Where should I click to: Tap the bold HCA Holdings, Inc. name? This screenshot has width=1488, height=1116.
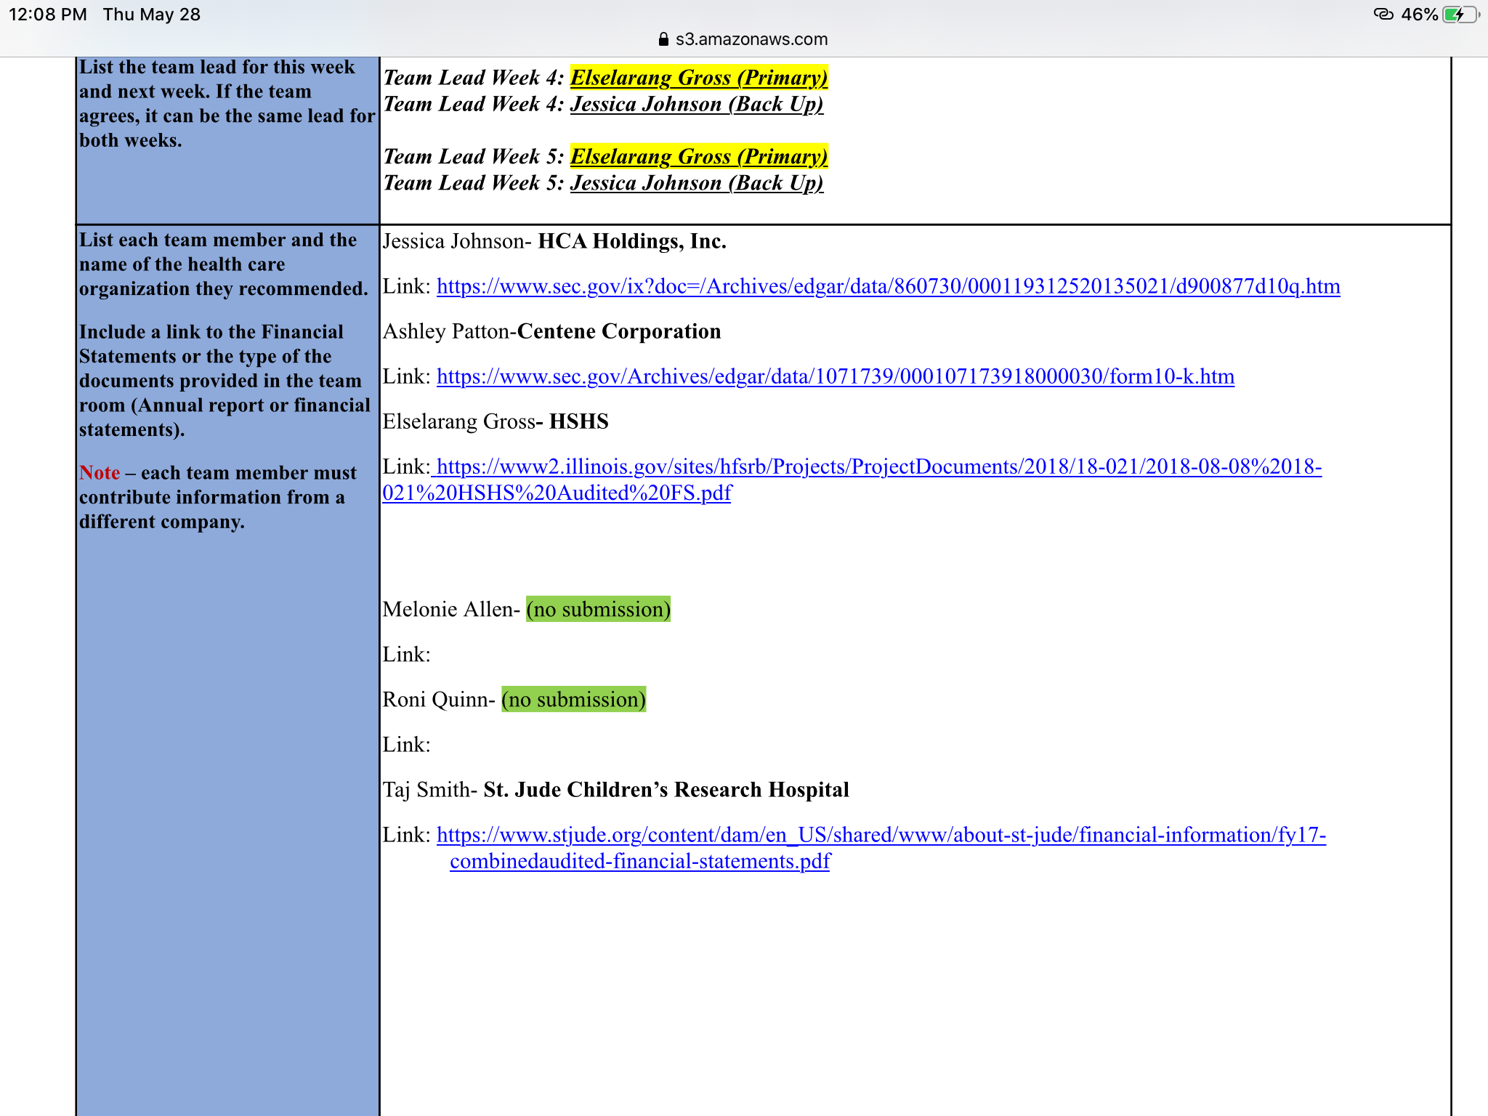(x=632, y=241)
